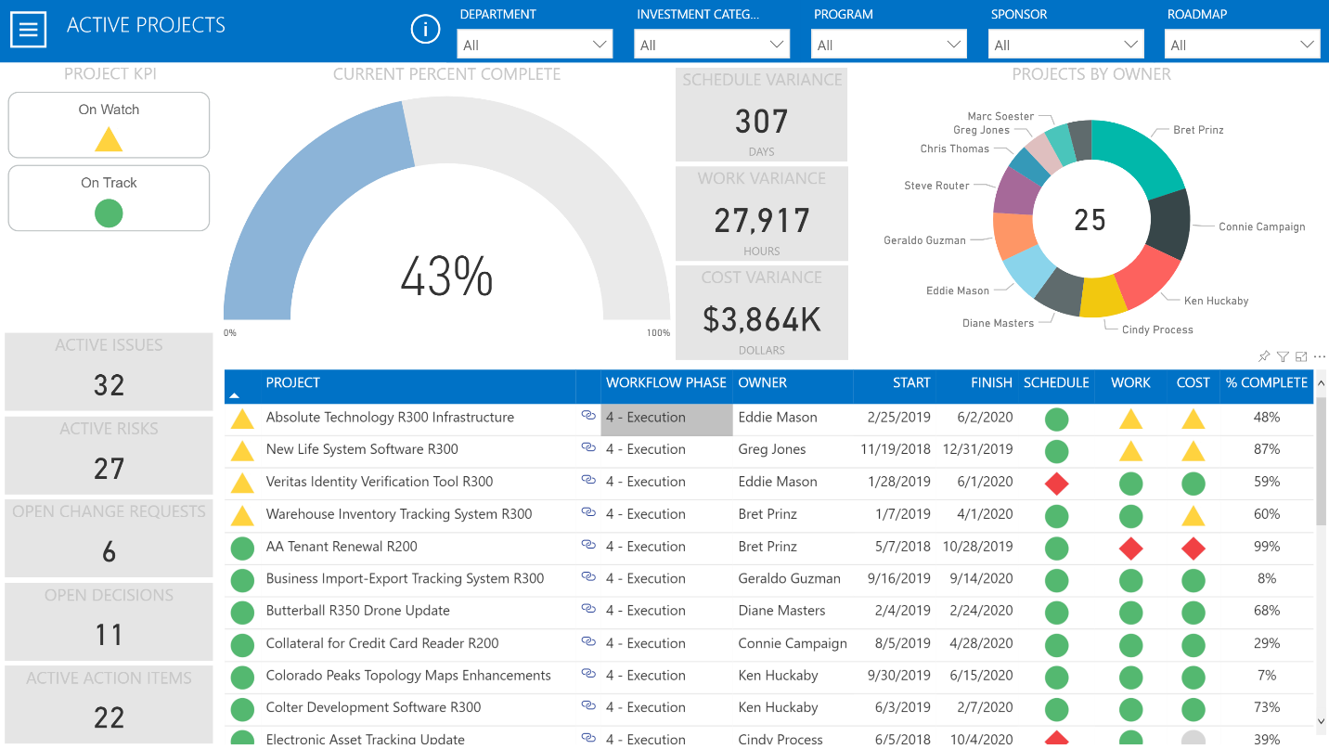
Task: Open the Program dropdown
Action: [889, 45]
